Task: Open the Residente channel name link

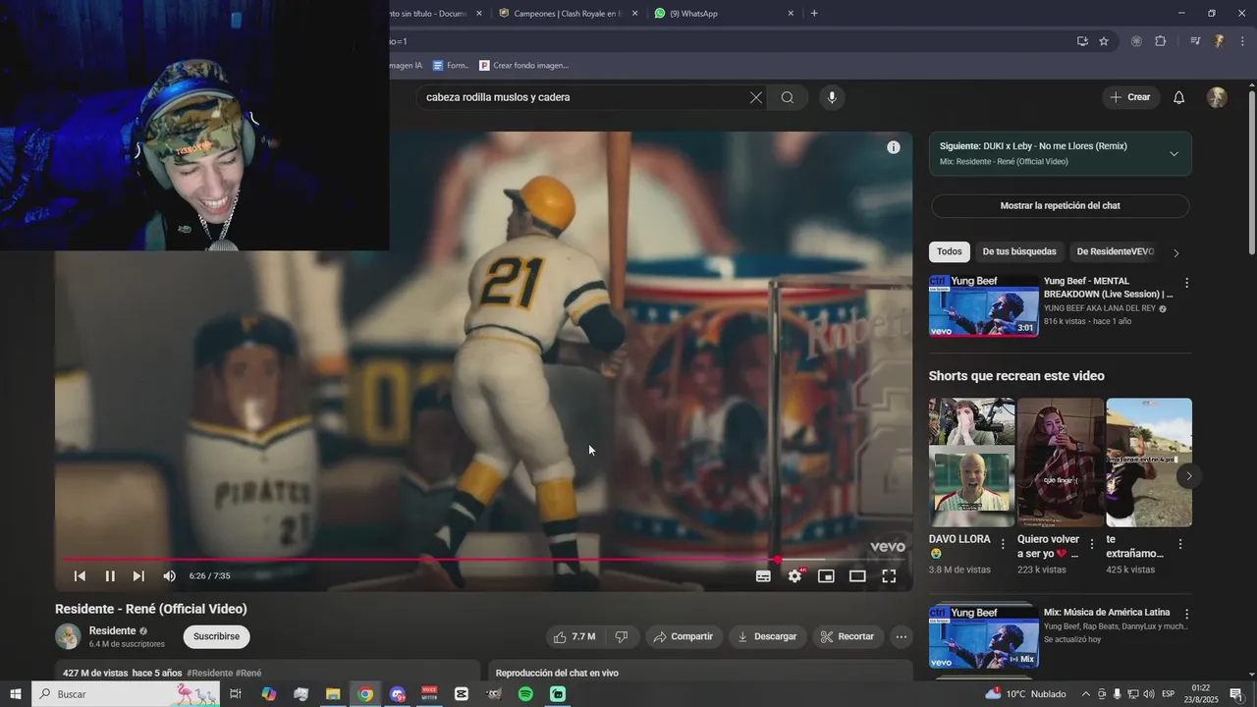Action: tap(112, 630)
